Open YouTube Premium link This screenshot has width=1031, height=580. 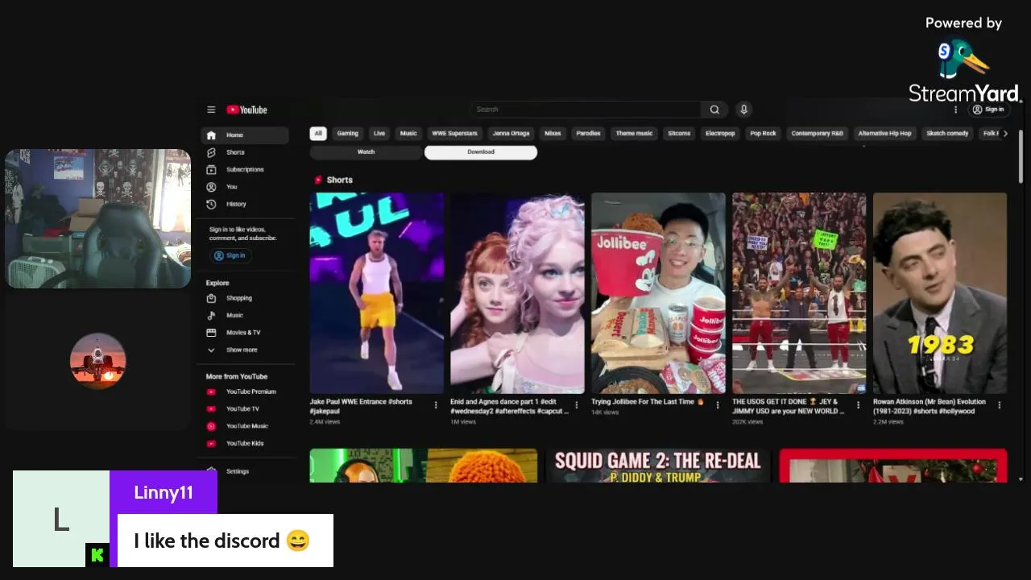(x=245, y=391)
